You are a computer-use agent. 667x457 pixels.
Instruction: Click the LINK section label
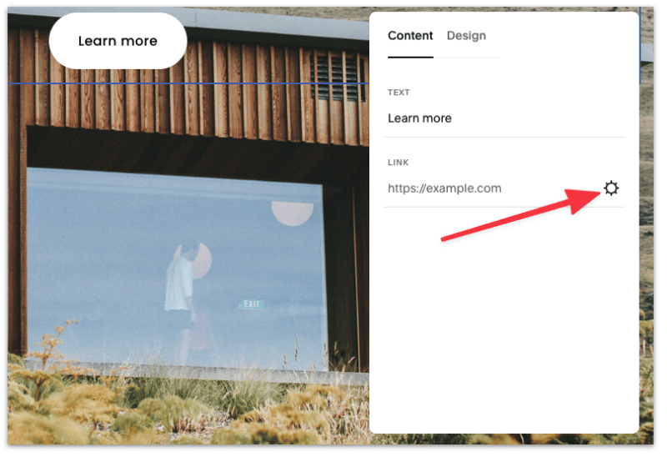399,163
